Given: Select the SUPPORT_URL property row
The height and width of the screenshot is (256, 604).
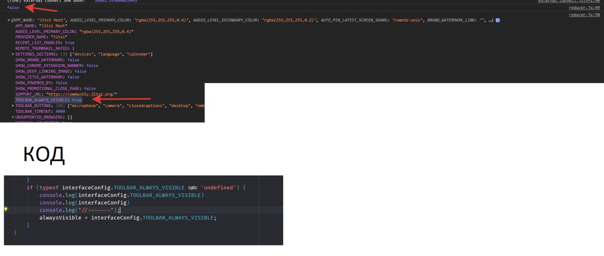Looking at the screenshot, I should click(66, 94).
